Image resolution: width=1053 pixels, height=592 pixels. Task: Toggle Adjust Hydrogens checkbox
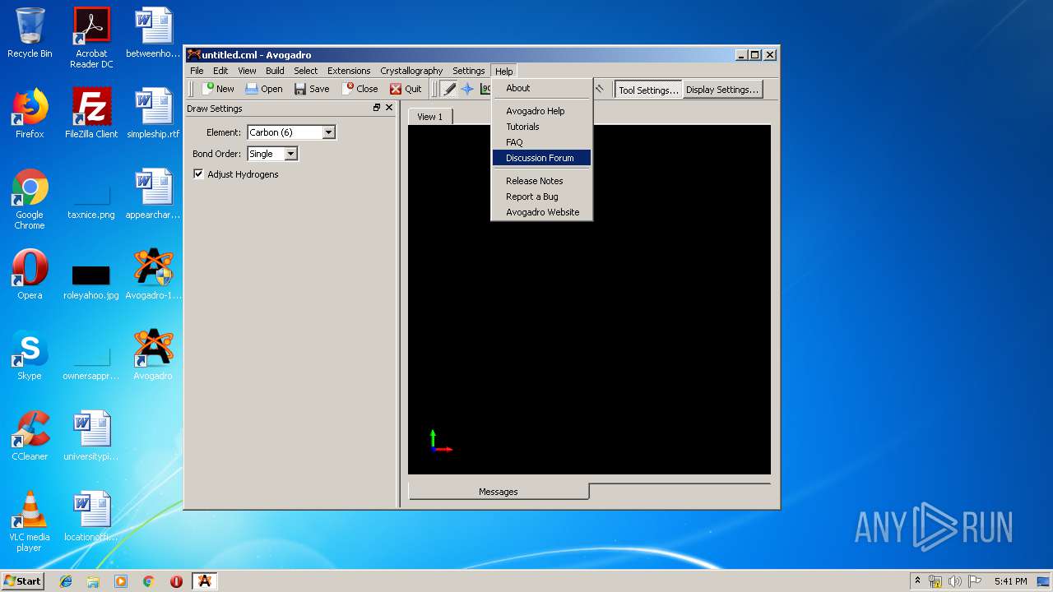coord(198,174)
